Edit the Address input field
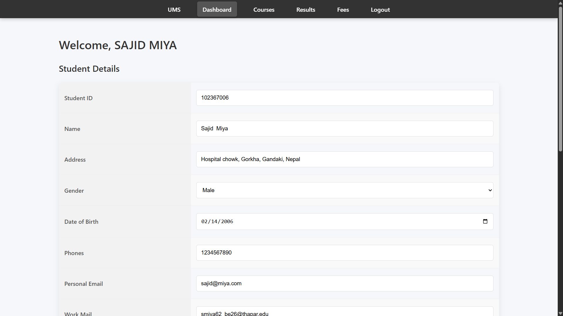Viewport: 563px width, 316px height. (345, 159)
